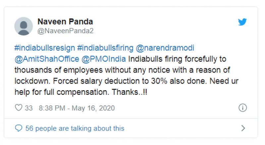Click the speech bubble reply icon
This screenshot has height=145, width=265.
pos(19,128)
